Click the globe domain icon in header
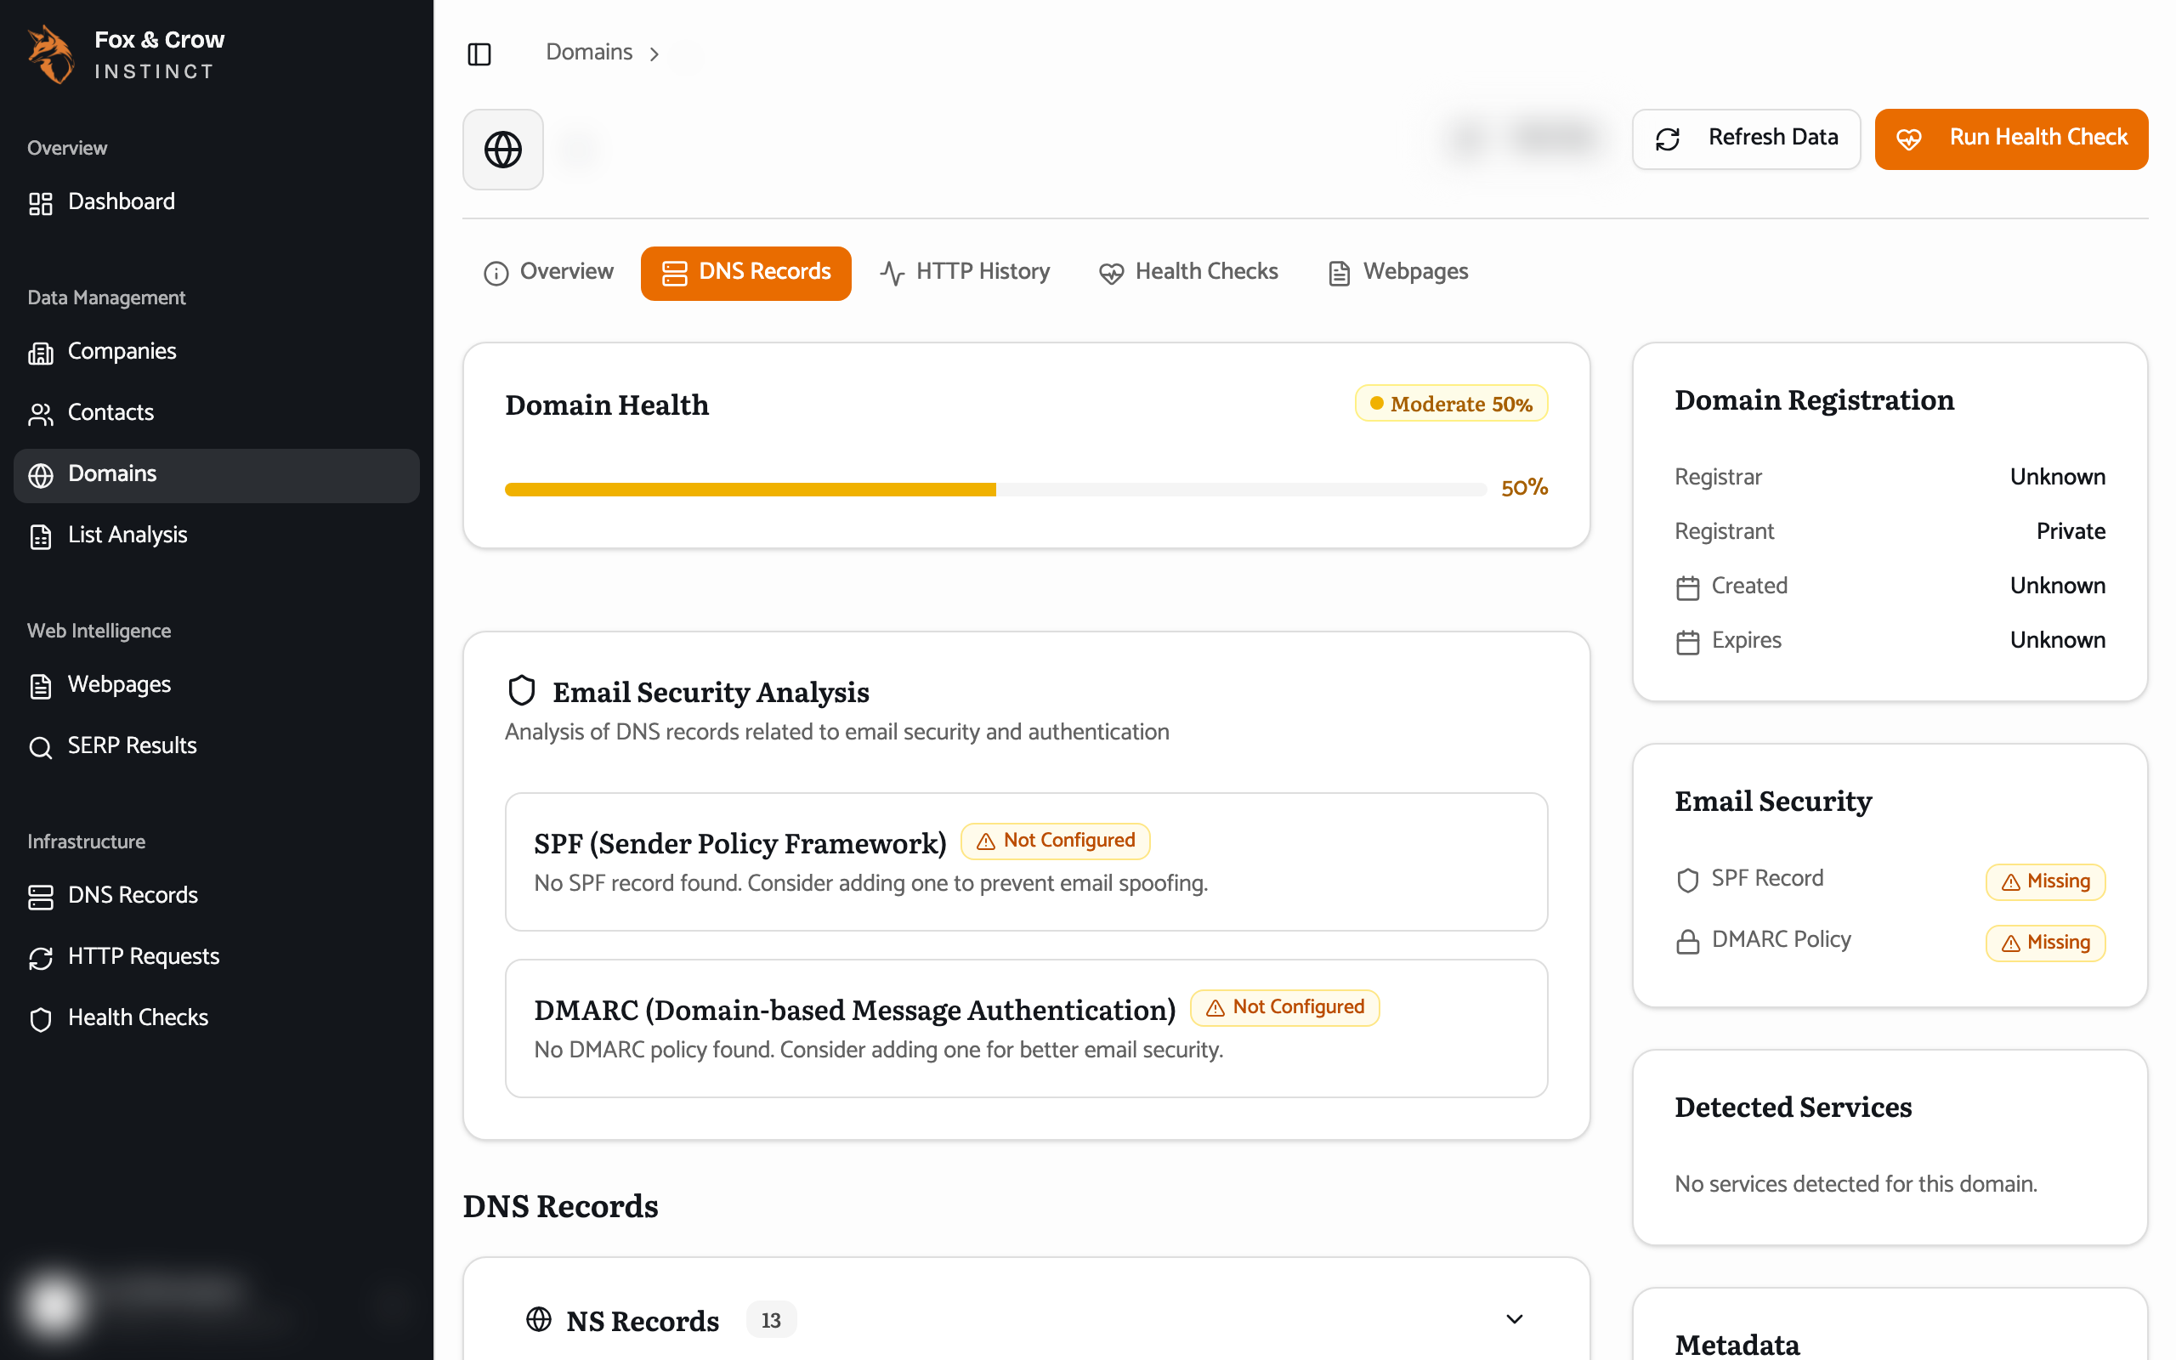 coord(502,150)
